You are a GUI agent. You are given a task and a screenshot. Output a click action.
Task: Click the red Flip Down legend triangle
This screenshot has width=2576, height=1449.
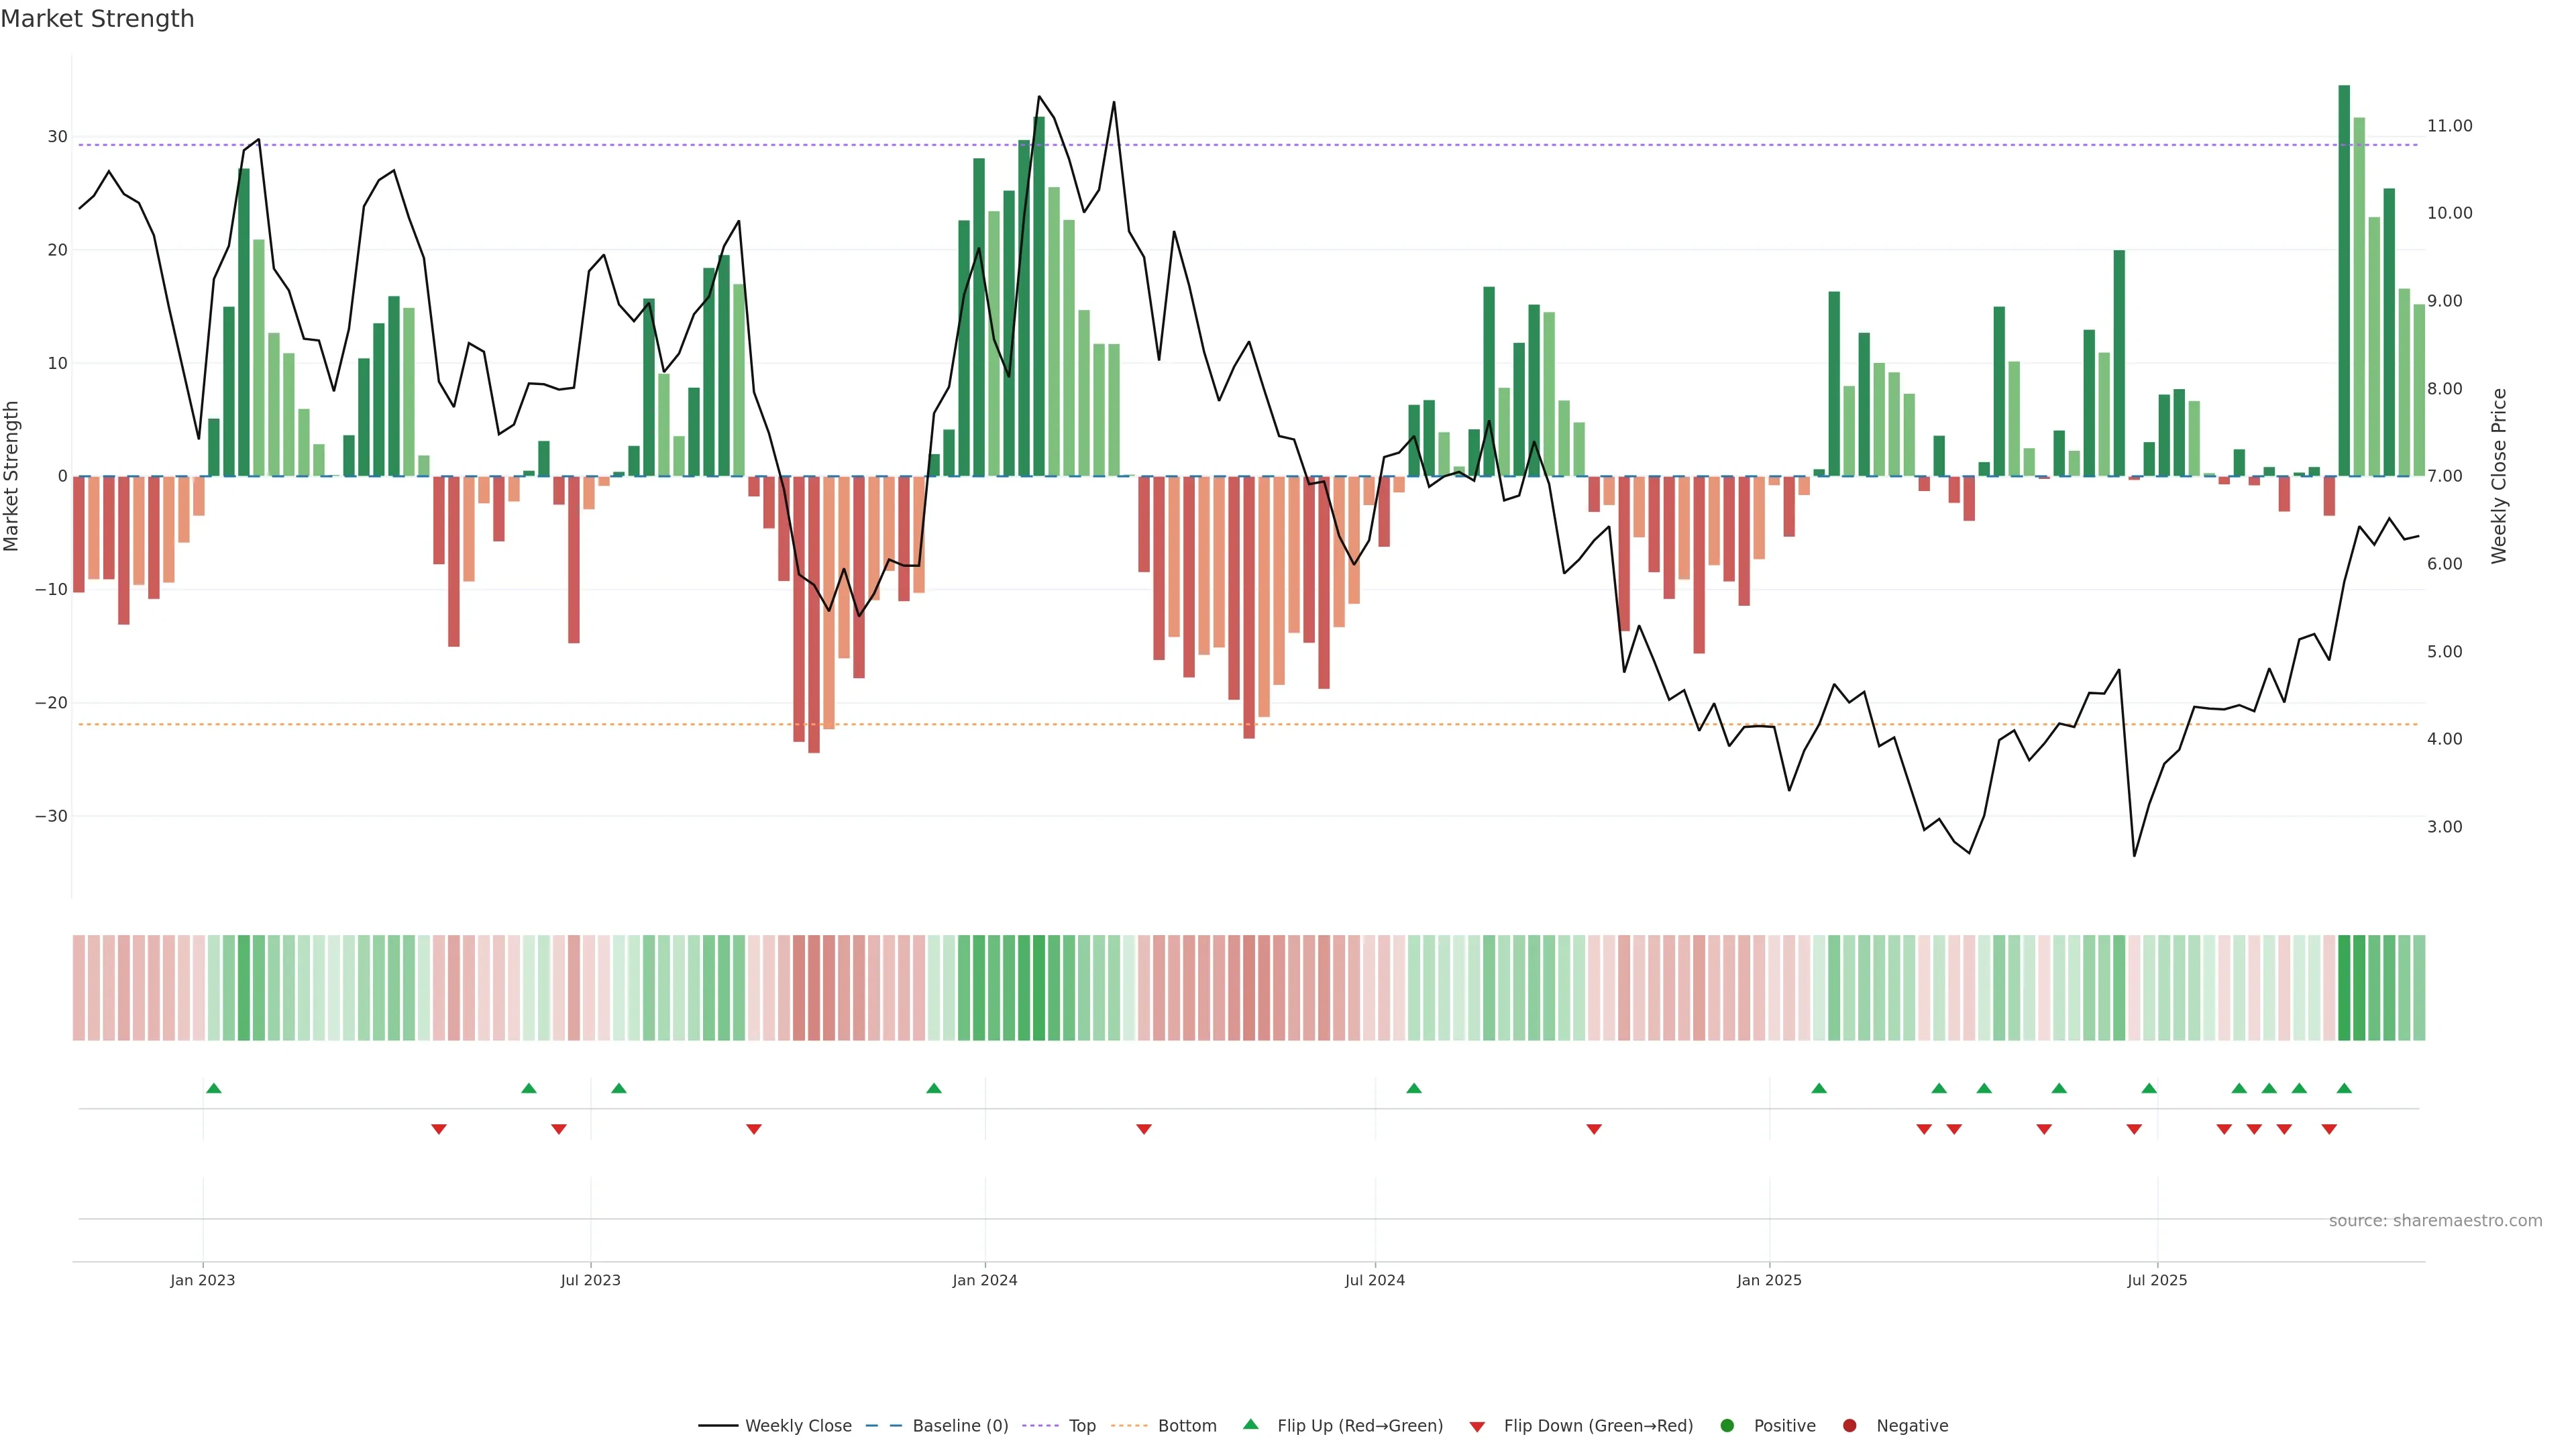(1477, 1426)
